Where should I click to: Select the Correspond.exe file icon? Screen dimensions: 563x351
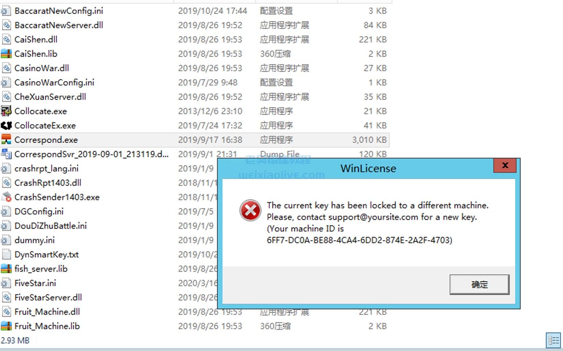click(6, 140)
